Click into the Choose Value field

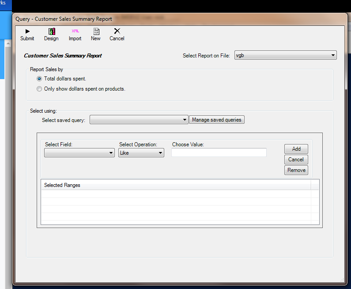pos(219,152)
